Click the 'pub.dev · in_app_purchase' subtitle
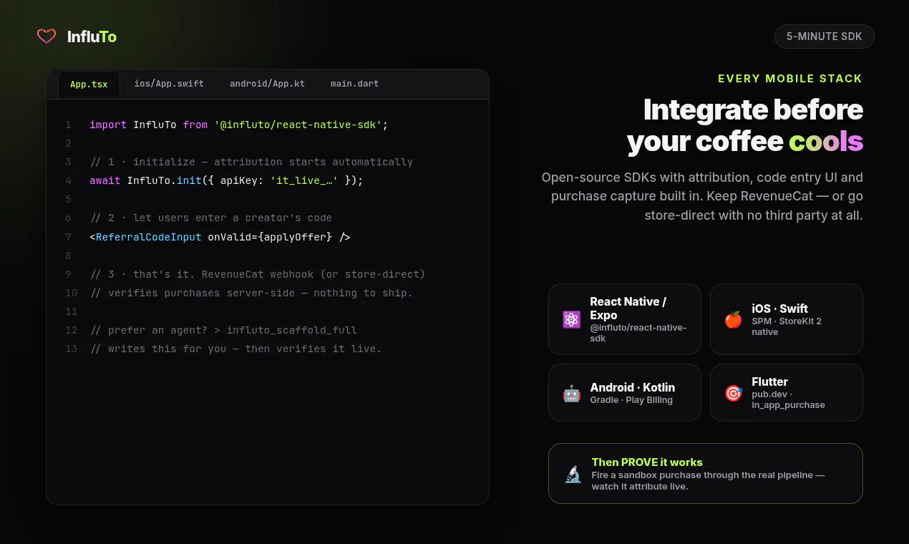This screenshot has height=544, width=909. 788,399
